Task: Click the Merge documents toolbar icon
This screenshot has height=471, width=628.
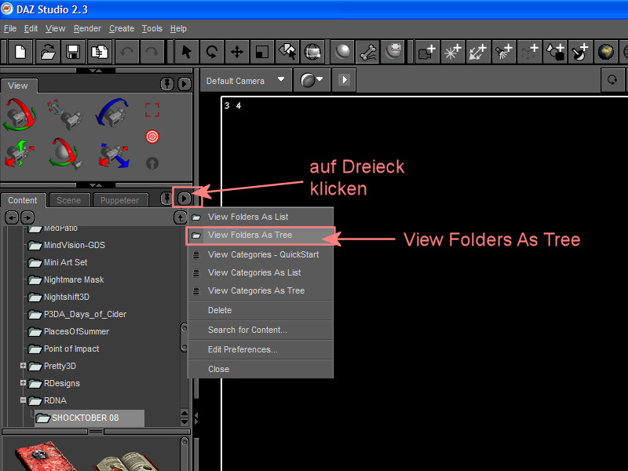Action: pos(100,52)
